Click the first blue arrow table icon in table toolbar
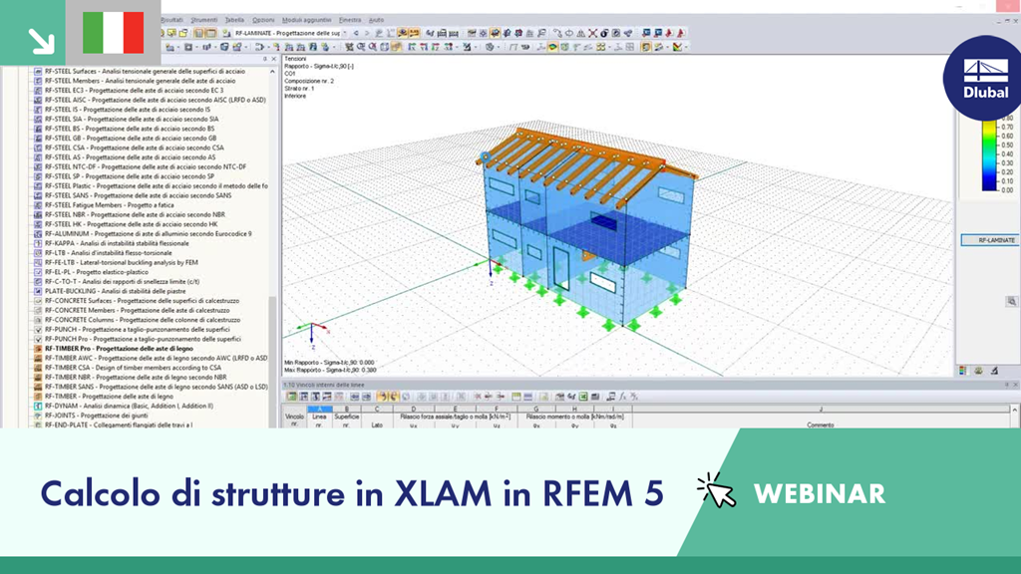 click(354, 397)
